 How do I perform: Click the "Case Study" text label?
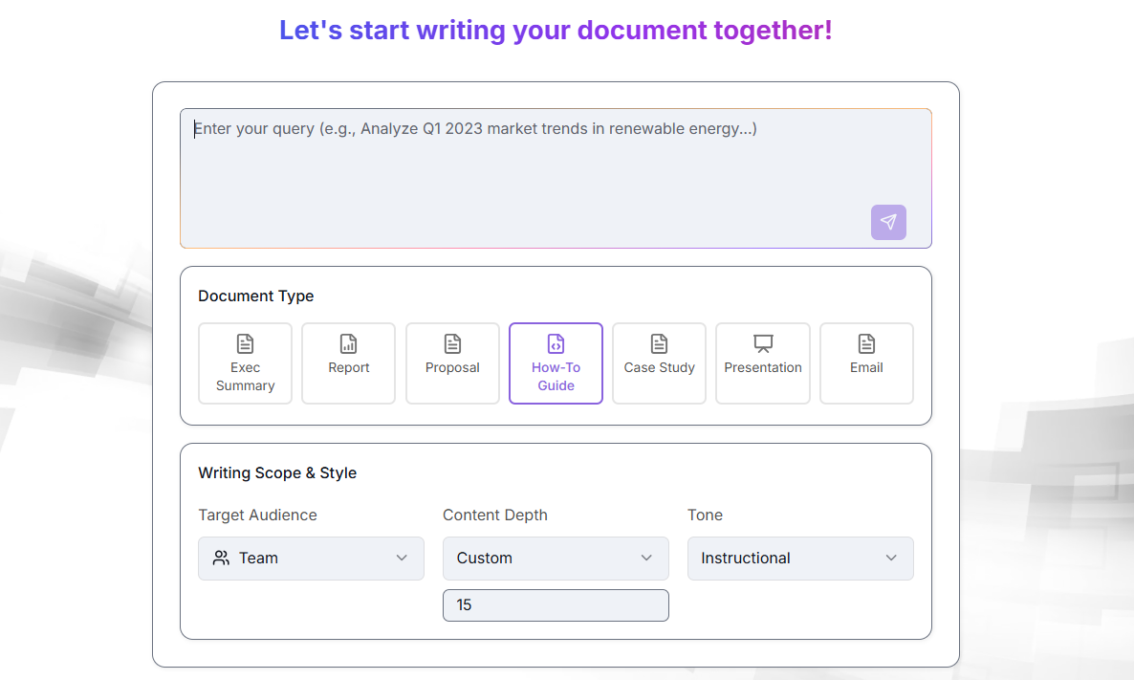659,367
